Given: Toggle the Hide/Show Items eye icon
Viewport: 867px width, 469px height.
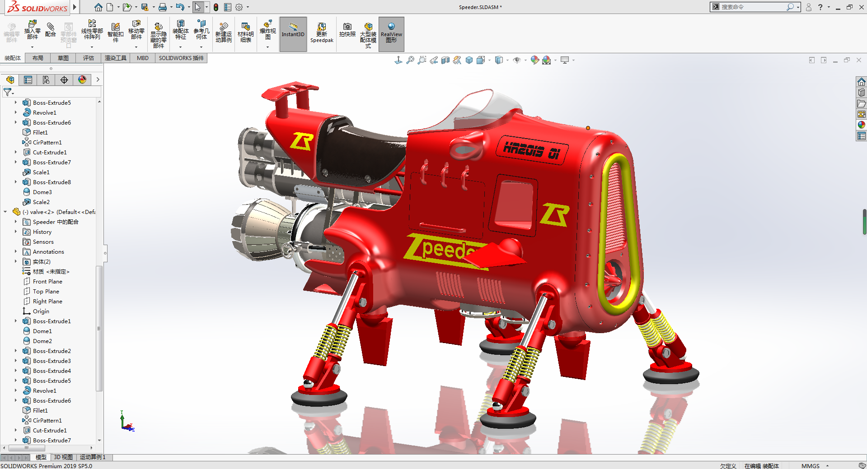Looking at the screenshot, I should [x=517, y=60].
